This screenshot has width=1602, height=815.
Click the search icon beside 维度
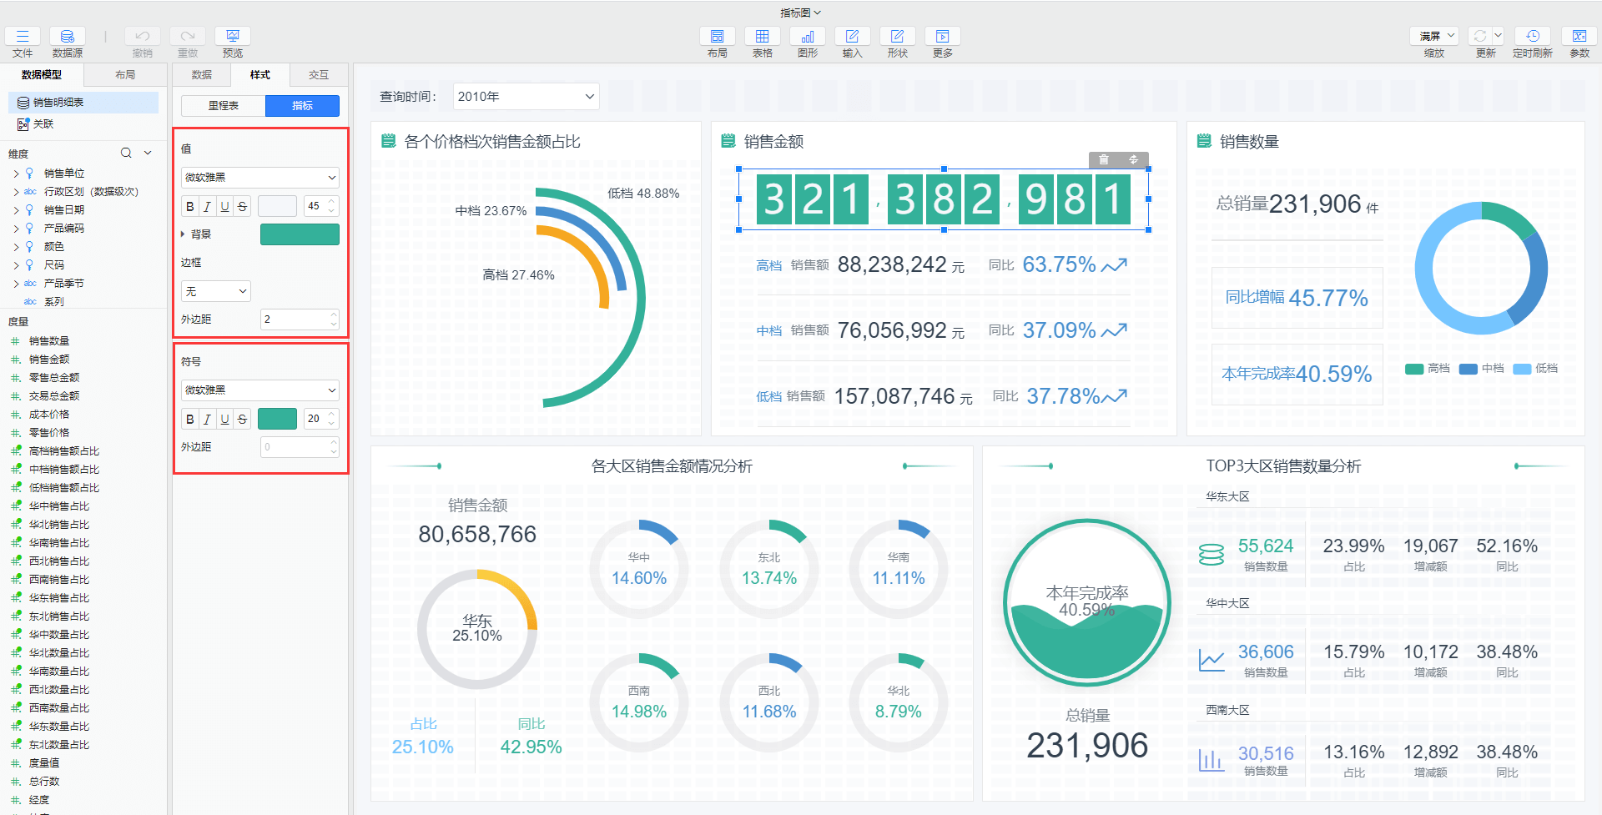point(126,153)
